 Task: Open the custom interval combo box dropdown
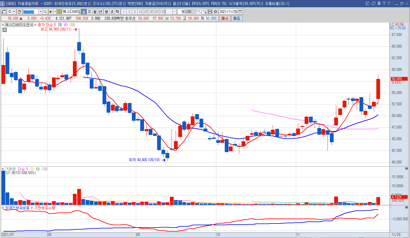175,12
